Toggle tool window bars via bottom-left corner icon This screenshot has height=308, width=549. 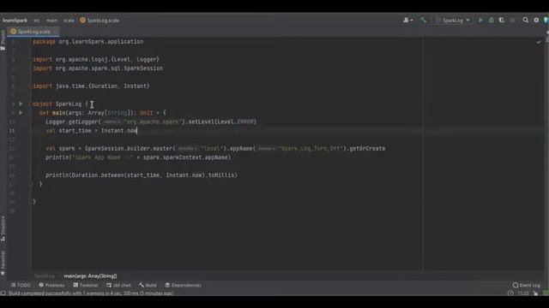(x=3, y=293)
